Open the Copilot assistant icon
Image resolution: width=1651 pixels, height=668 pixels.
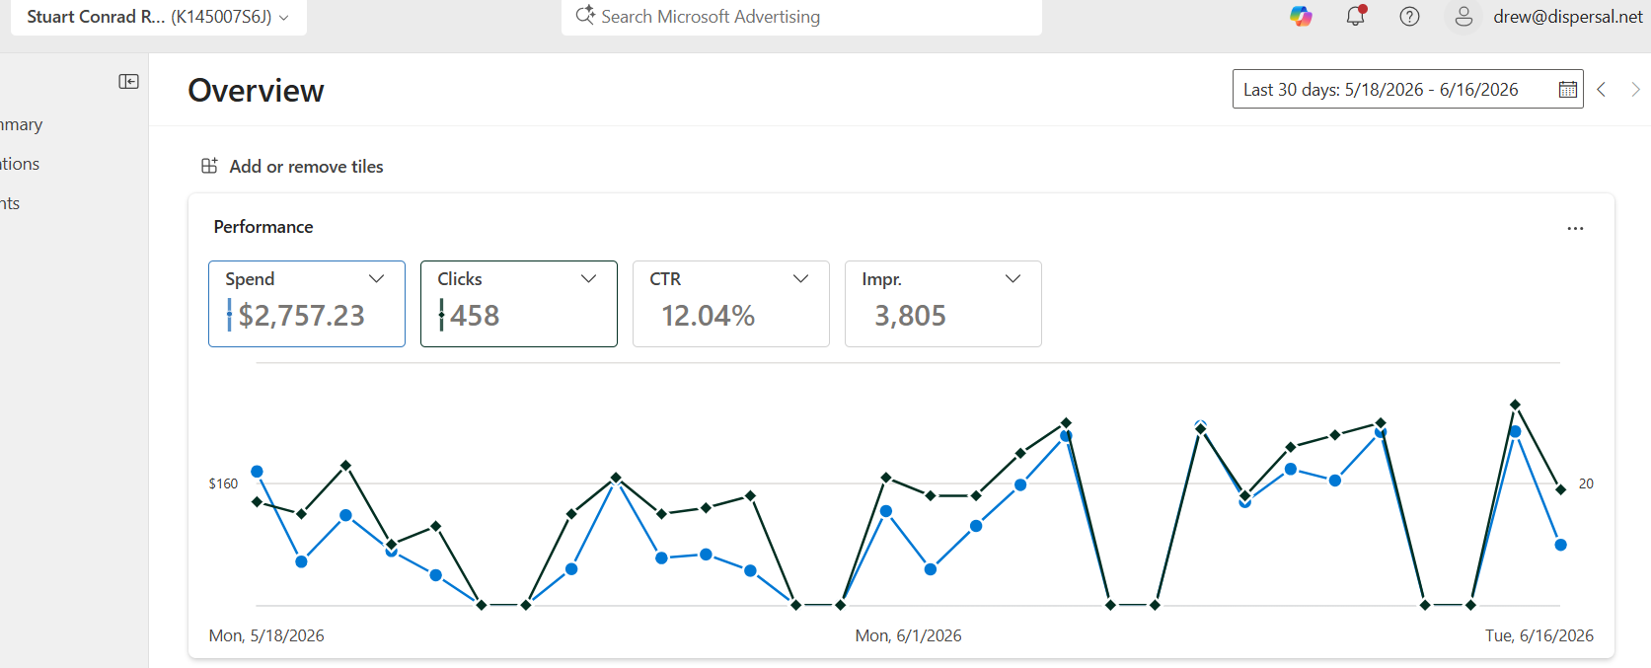pyautogui.click(x=1301, y=16)
